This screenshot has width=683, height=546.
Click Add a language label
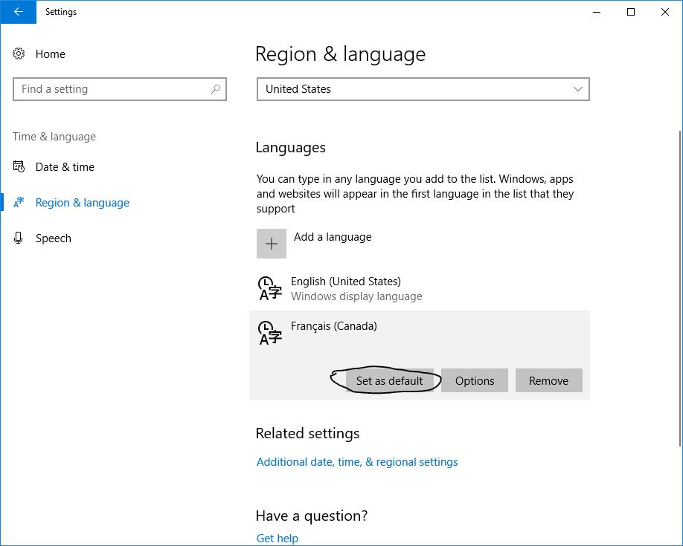tap(333, 237)
